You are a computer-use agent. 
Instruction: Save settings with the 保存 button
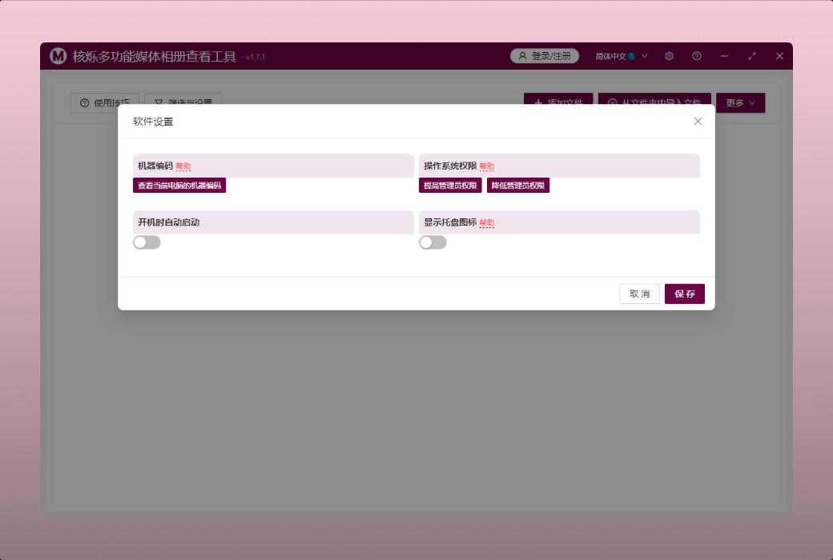685,294
